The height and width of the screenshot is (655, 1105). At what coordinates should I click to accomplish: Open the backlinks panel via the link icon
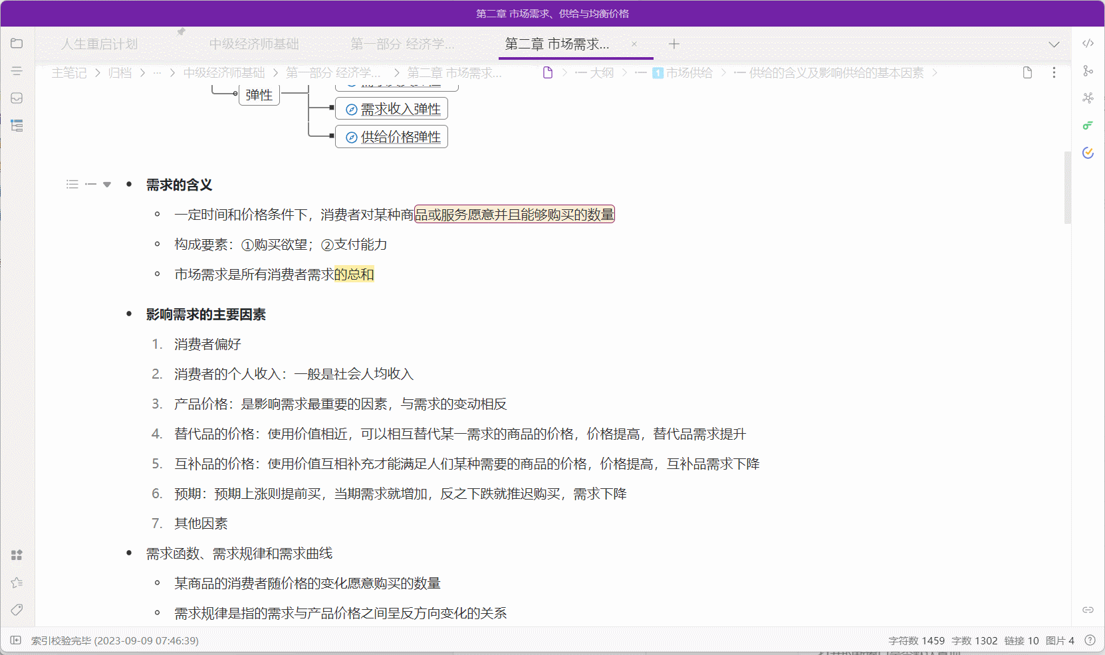pos(1088,610)
